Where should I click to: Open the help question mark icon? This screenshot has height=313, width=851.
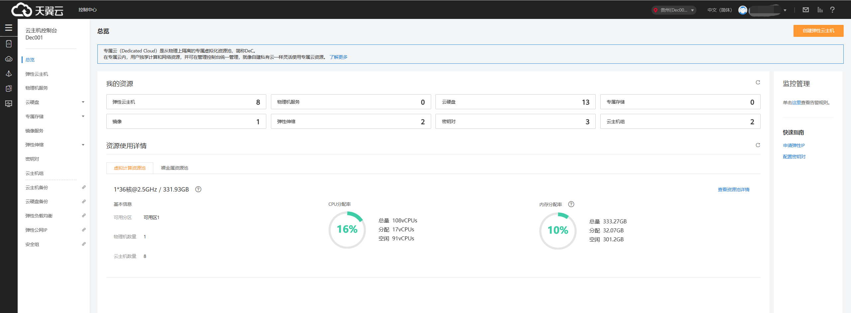(x=832, y=10)
